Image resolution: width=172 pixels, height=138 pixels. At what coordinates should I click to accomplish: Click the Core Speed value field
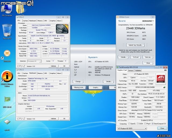click(34, 49)
